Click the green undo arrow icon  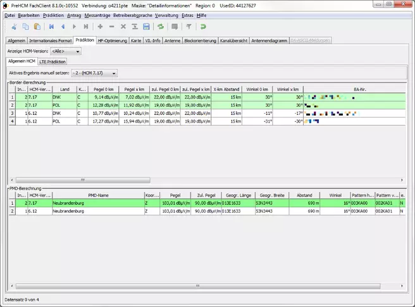[203, 27]
